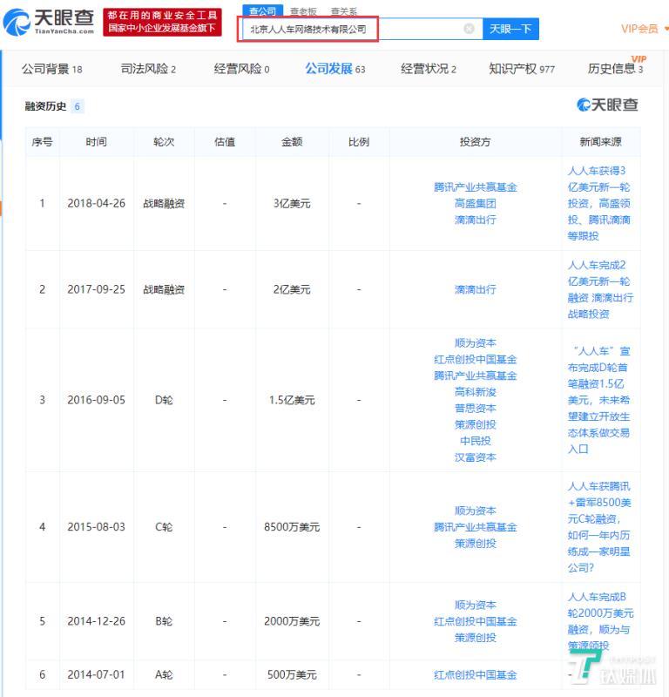
Task: Select the 经营状况 2 section tab
Action: [x=428, y=69]
